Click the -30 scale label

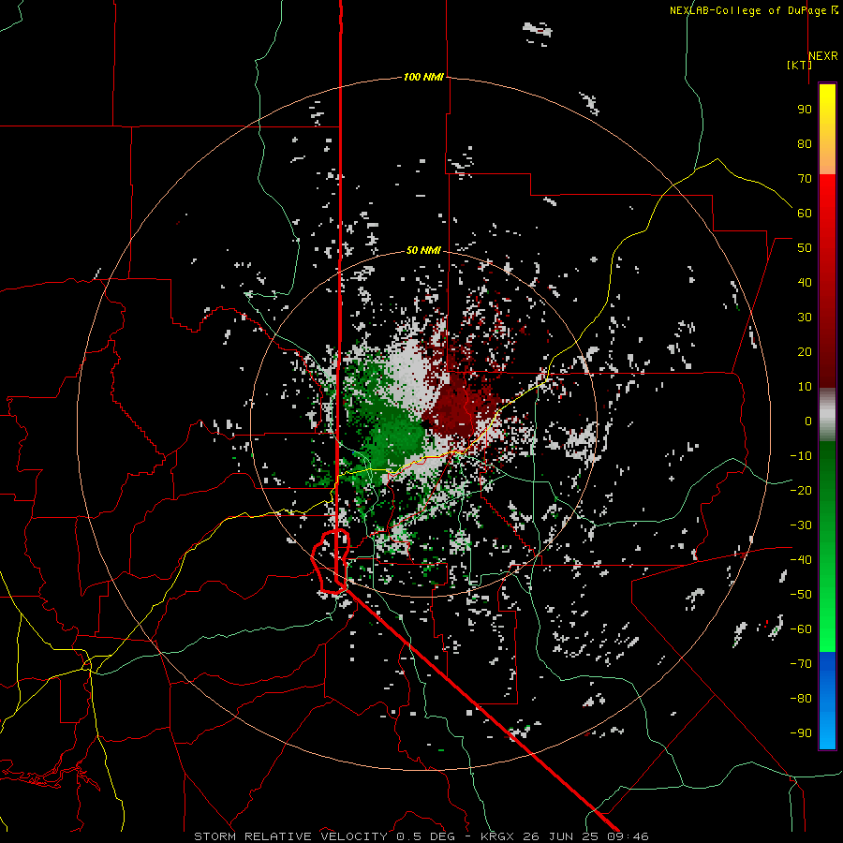coord(801,525)
